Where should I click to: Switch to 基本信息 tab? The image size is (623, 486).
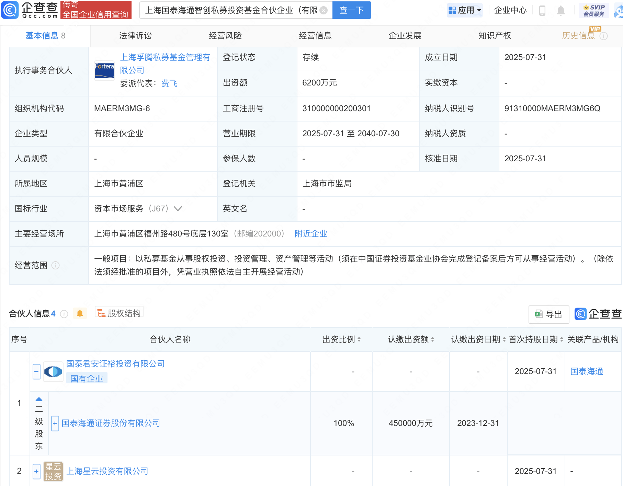point(45,36)
